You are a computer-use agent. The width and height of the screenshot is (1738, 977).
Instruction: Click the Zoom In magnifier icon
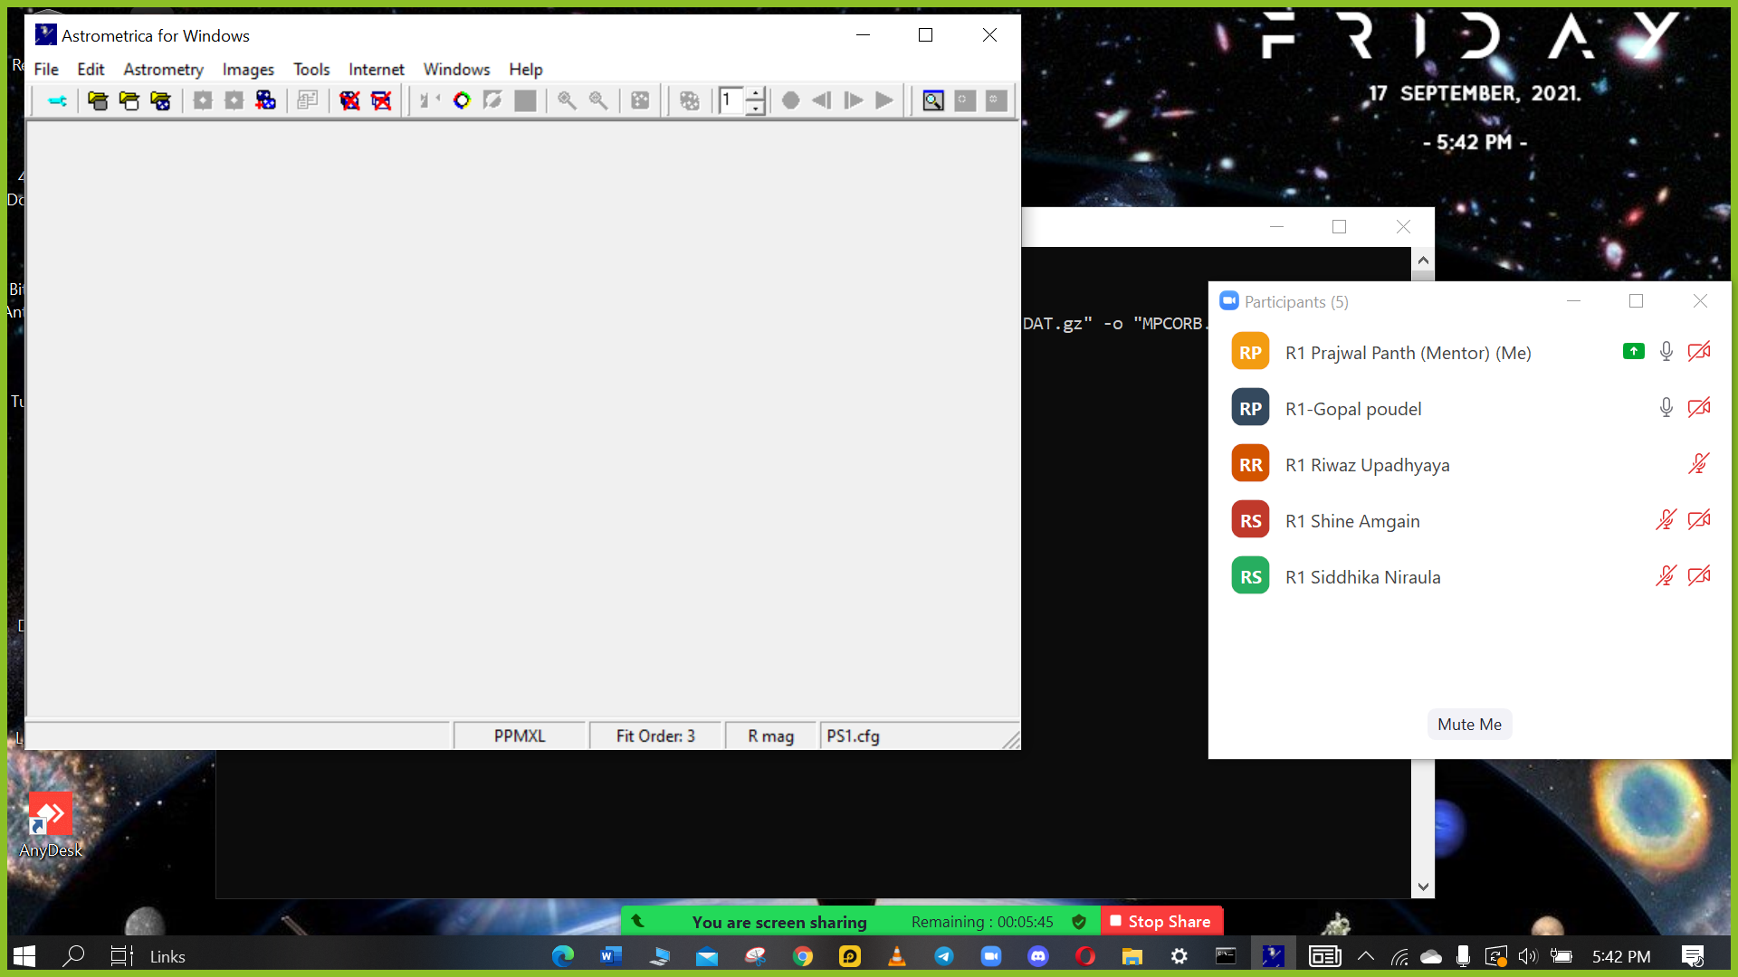567,100
